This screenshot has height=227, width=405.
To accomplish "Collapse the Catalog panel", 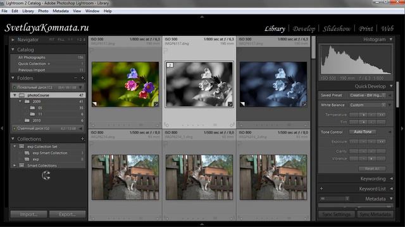I will coord(13,49).
